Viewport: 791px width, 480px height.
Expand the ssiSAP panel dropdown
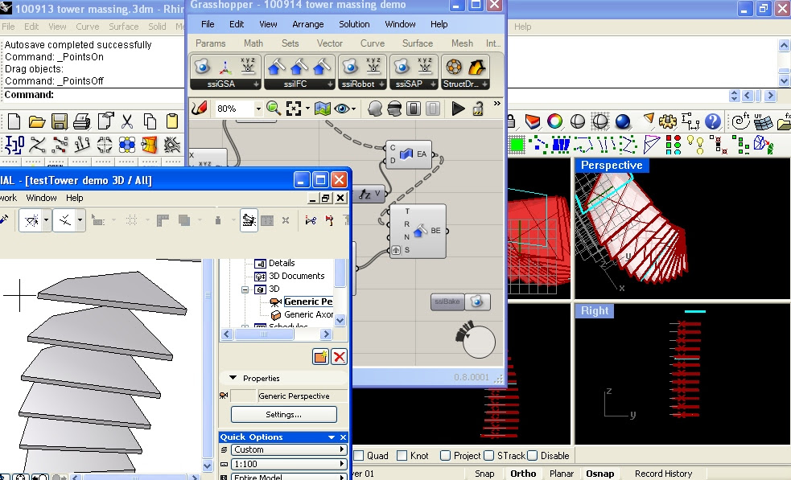[433, 84]
